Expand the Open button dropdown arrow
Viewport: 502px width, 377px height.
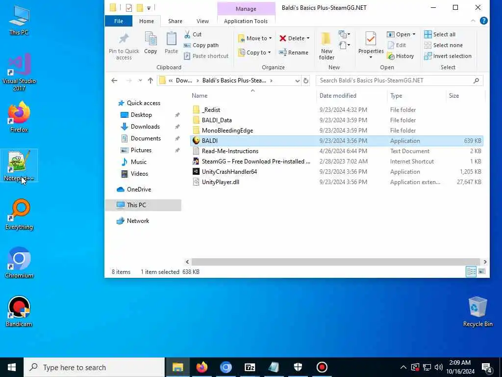[414, 34]
